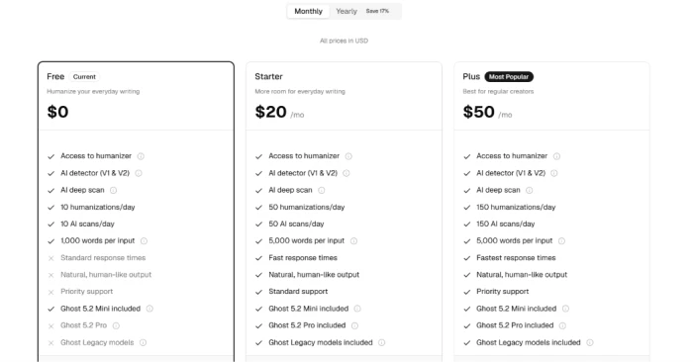Viewport: 693px width, 362px height.
Task: Click '150 AI scans/day' feature
Action: pyautogui.click(x=506, y=224)
